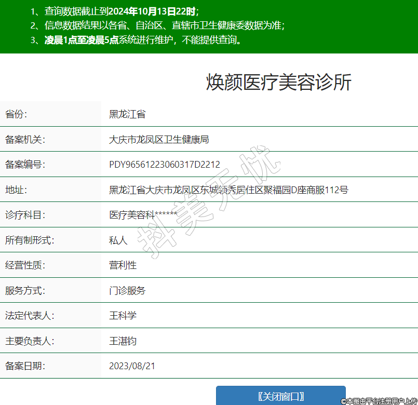Click the health commission data source notice
Image resolution: width=418 pixels, height=405 pixels.
pyautogui.click(x=157, y=25)
